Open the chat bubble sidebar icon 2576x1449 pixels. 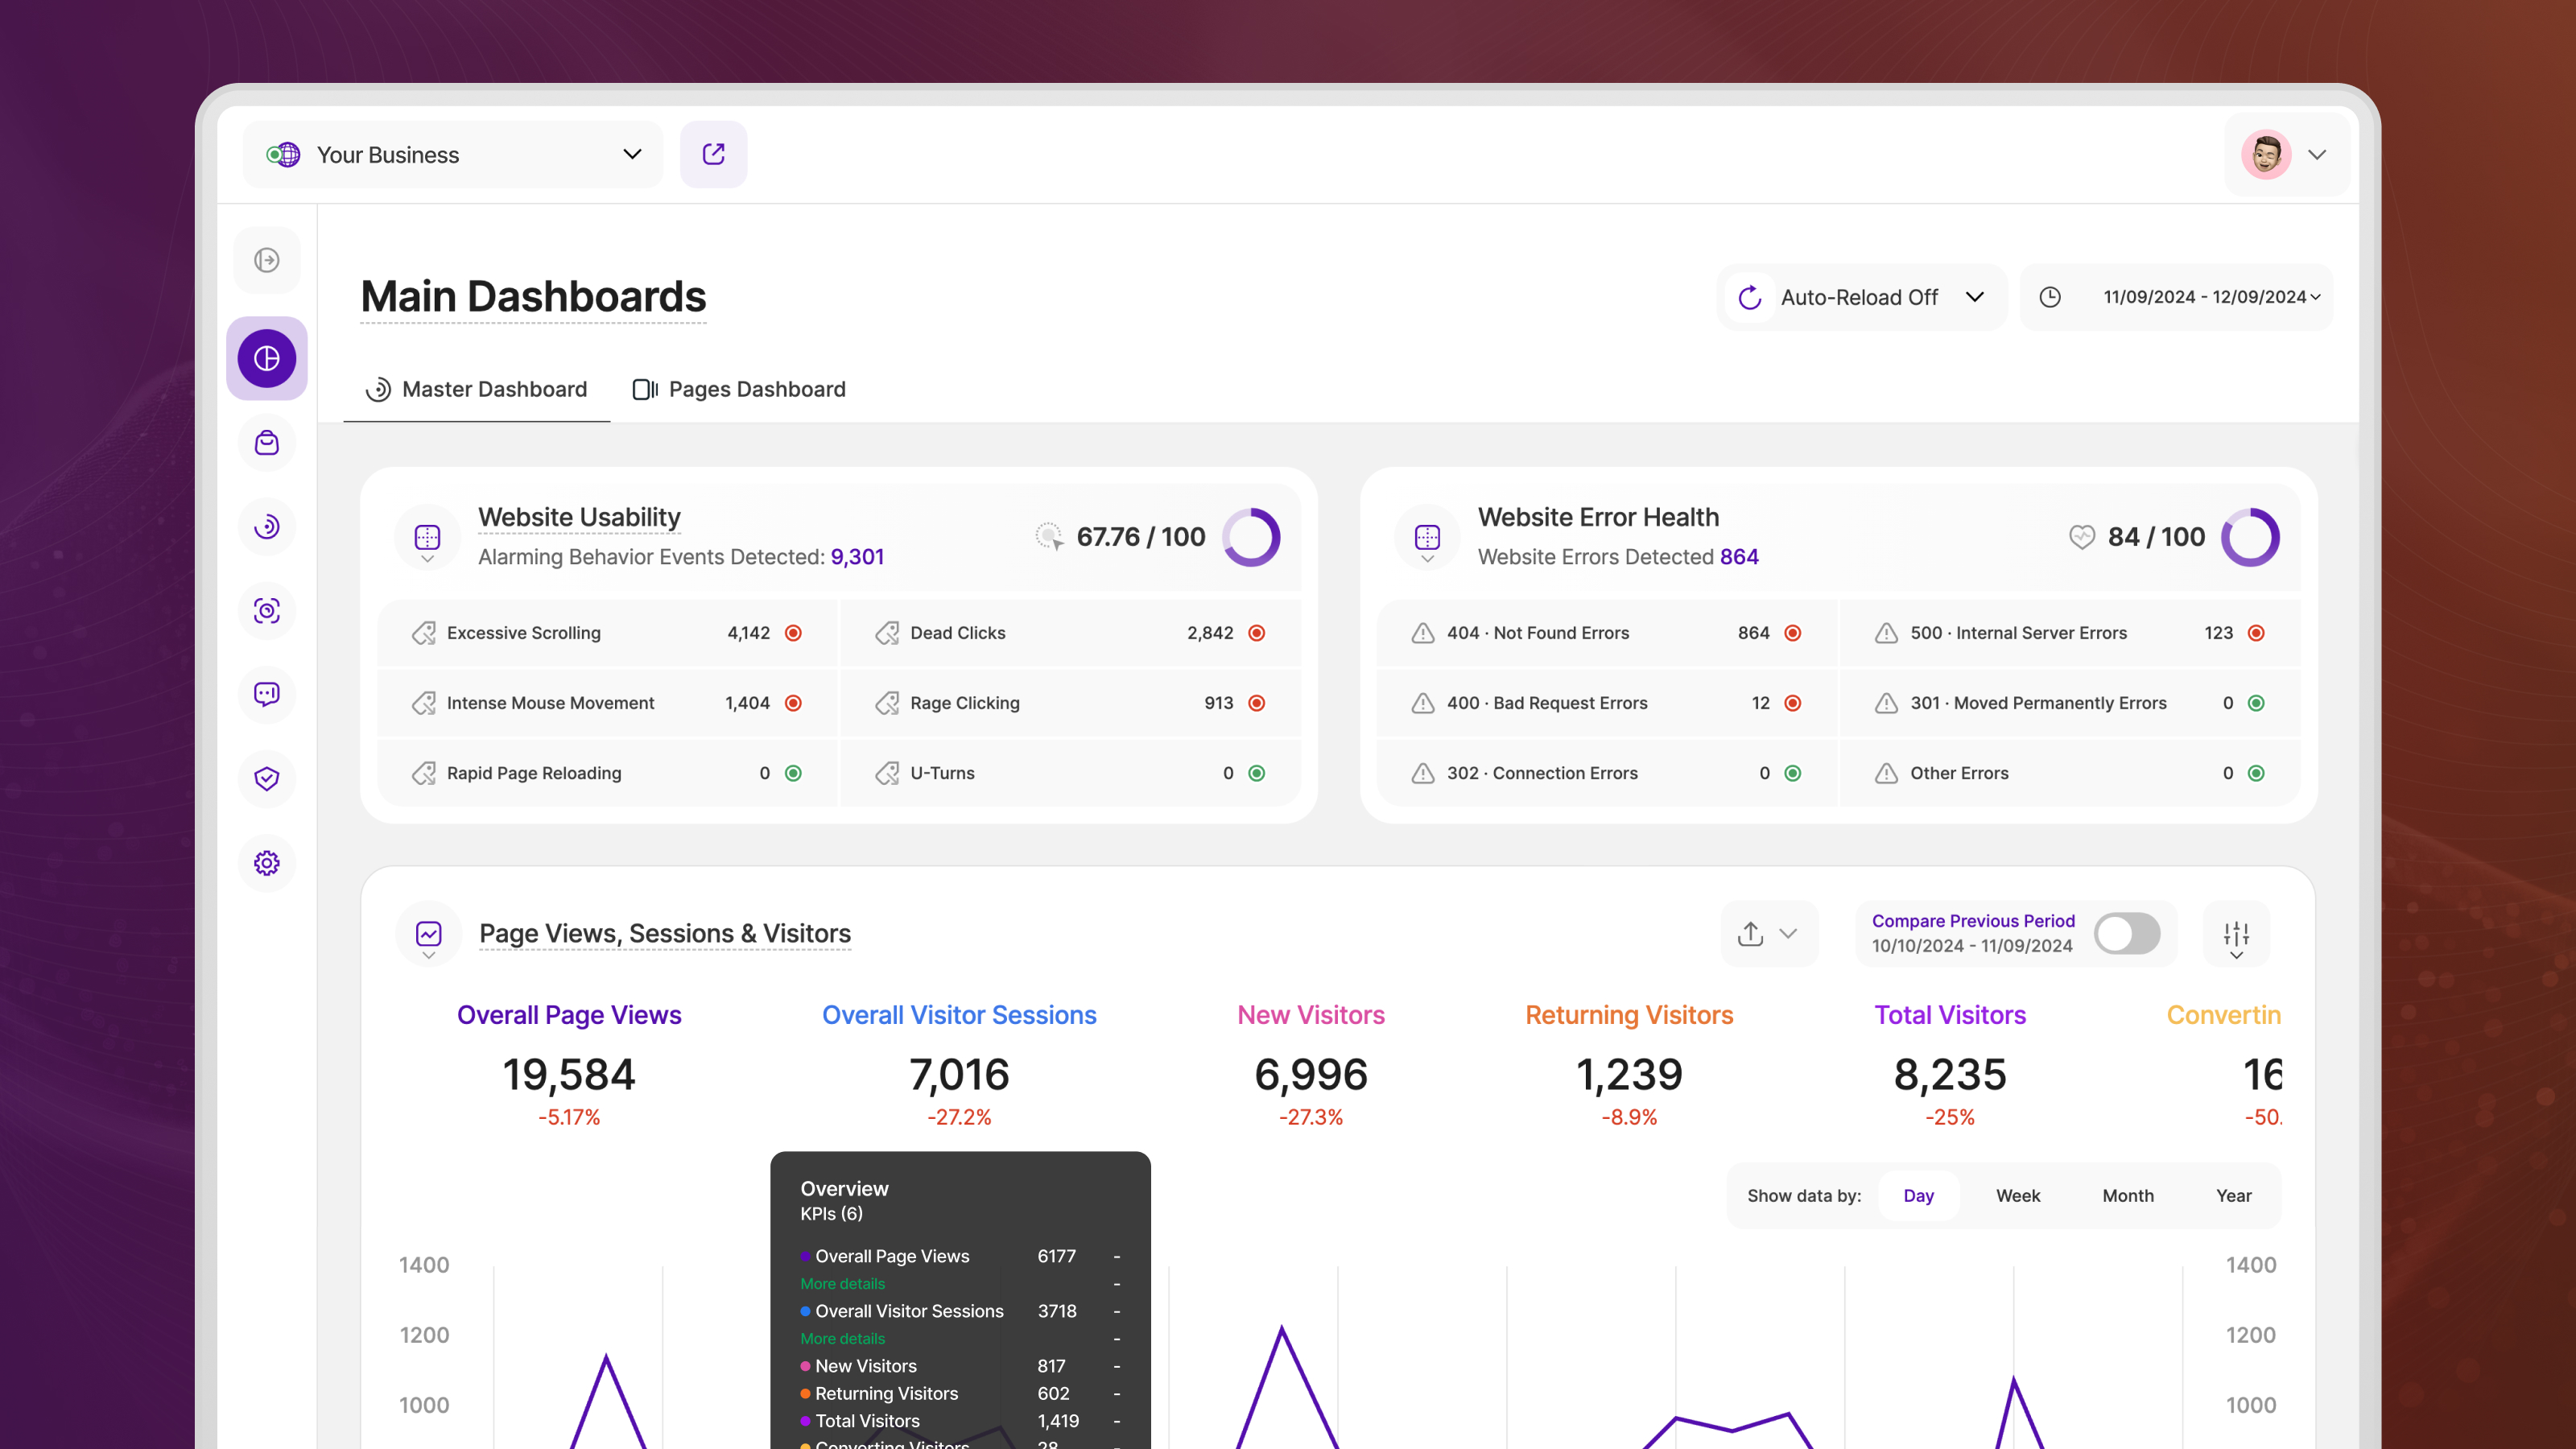[267, 694]
